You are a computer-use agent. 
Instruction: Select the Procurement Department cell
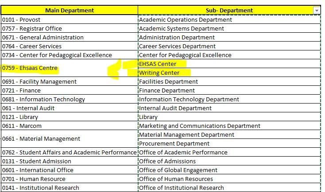coord(229,143)
